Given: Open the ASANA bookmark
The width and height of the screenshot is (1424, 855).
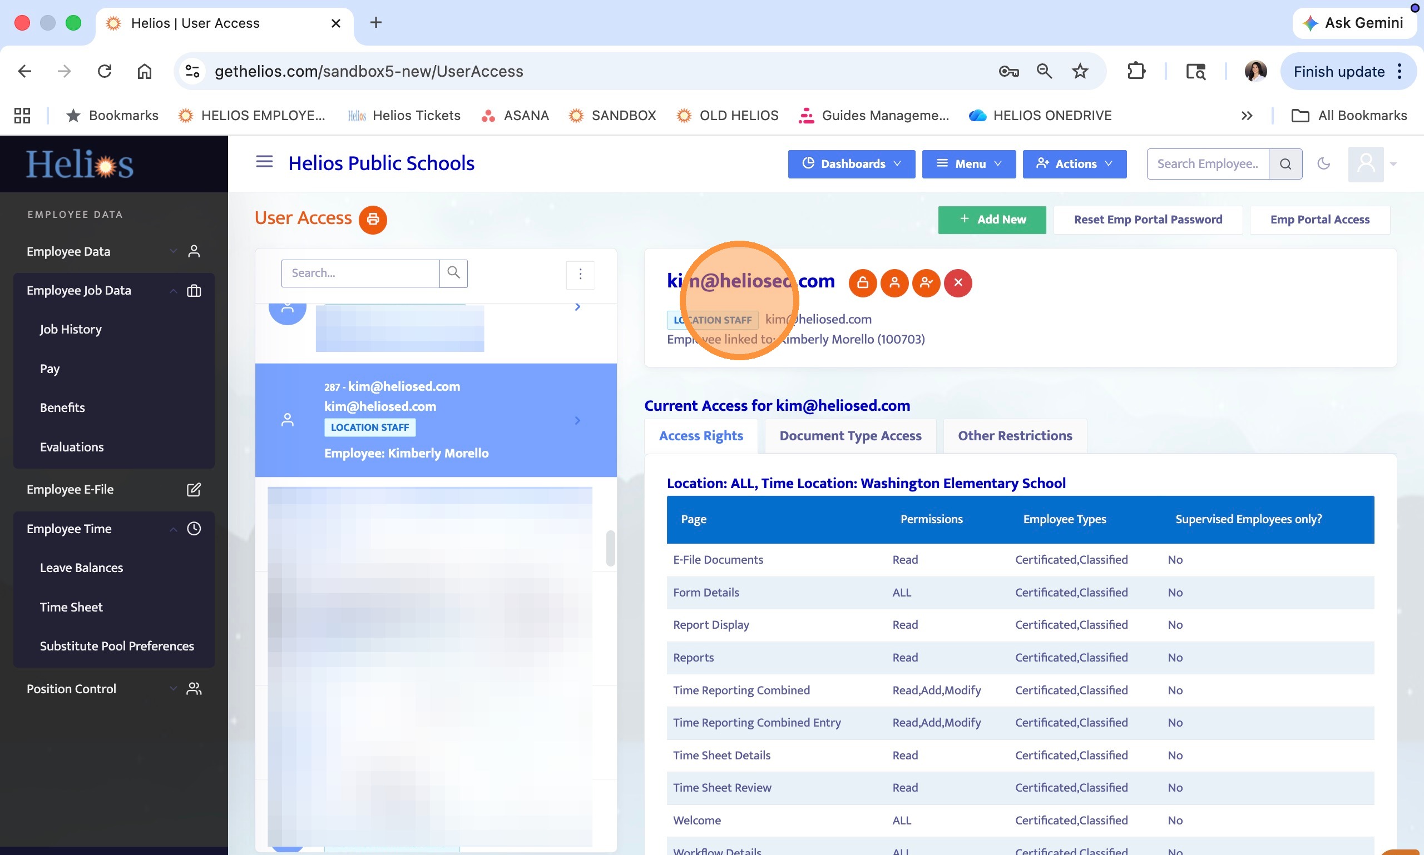Looking at the screenshot, I should tap(515, 116).
